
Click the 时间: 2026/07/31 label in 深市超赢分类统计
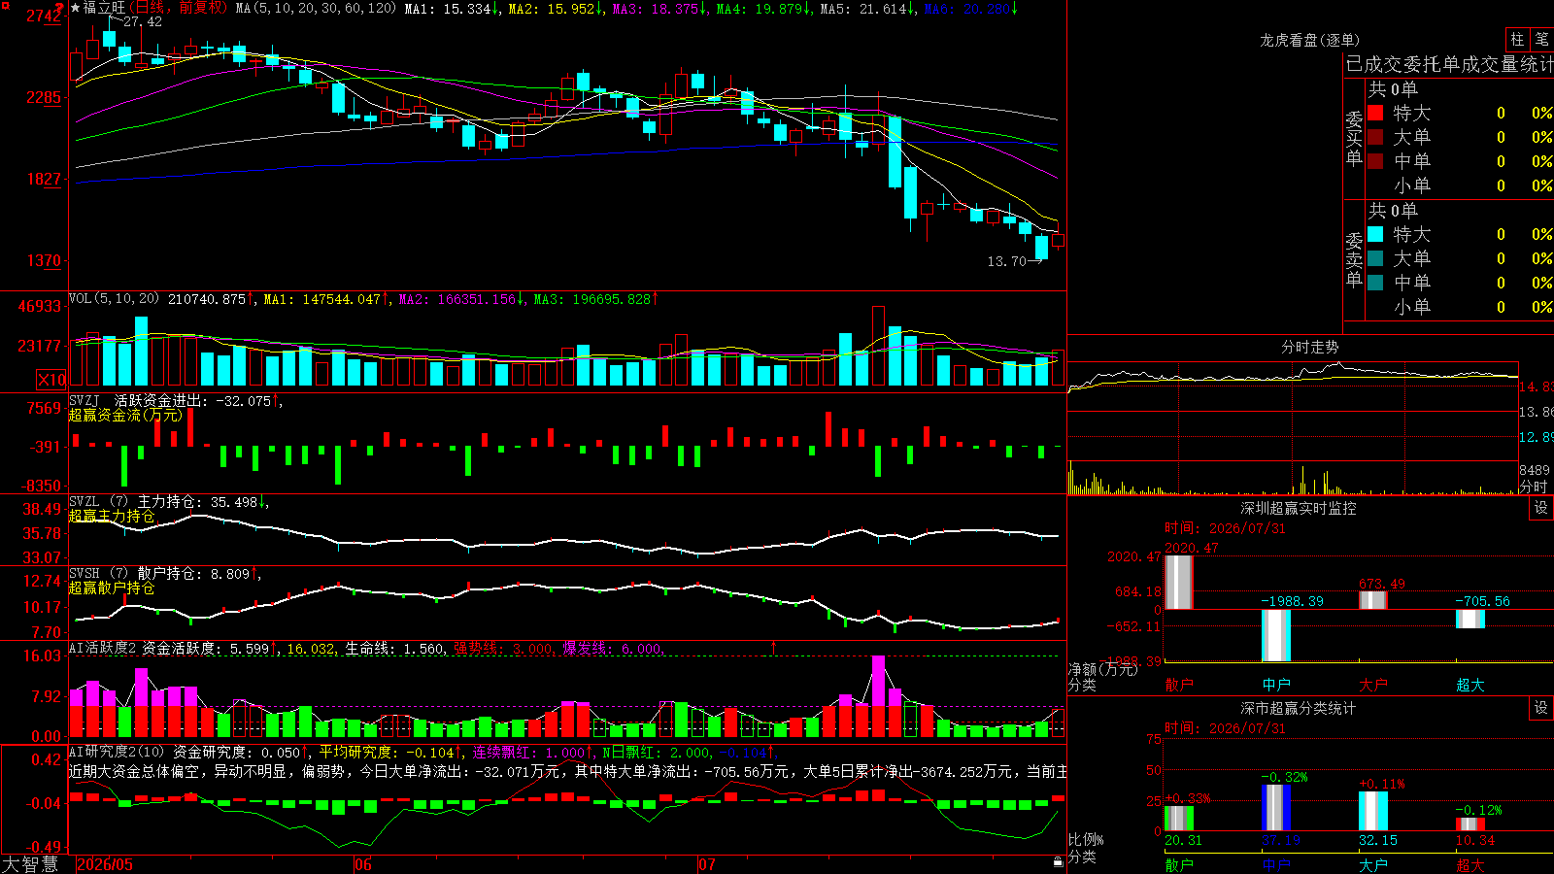pyautogui.click(x=1225, y=728)
